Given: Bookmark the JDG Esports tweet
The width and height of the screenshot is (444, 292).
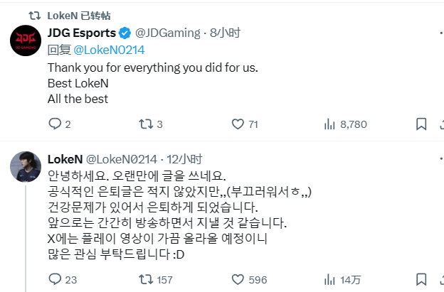Looking at the screenshot, I should coord(421,124).
